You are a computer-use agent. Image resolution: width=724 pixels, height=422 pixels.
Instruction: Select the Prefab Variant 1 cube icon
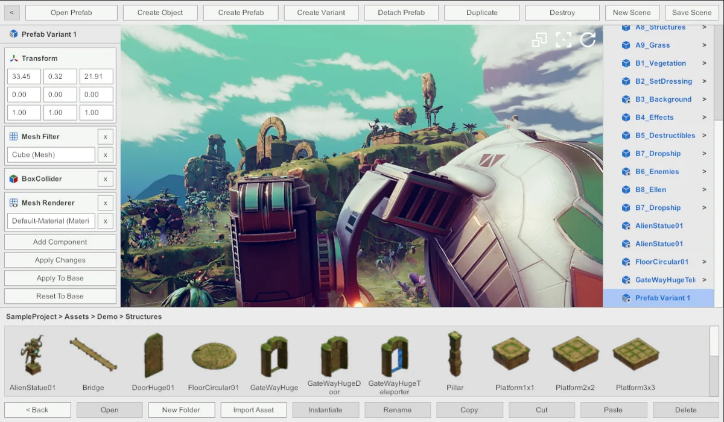click(627, 297)
